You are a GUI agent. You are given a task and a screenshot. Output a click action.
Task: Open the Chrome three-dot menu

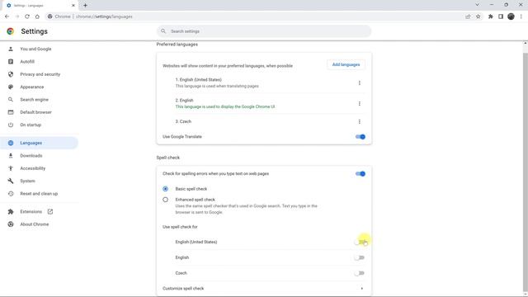521,16
